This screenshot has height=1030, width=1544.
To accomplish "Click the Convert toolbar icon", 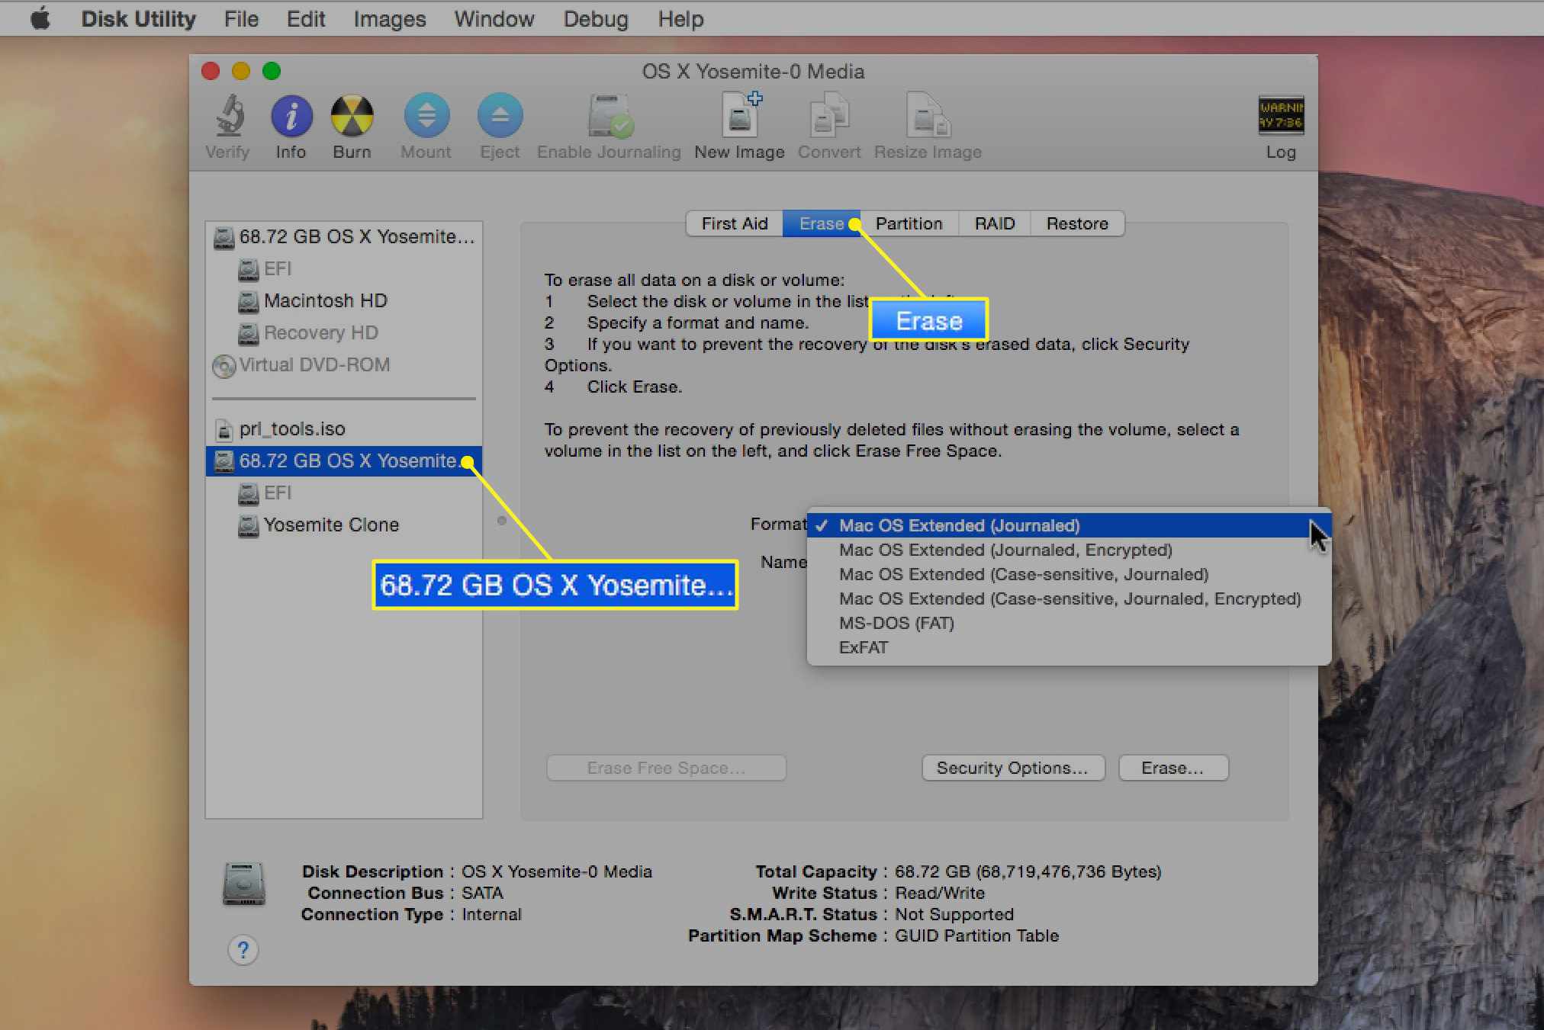I will pos(829,116).
